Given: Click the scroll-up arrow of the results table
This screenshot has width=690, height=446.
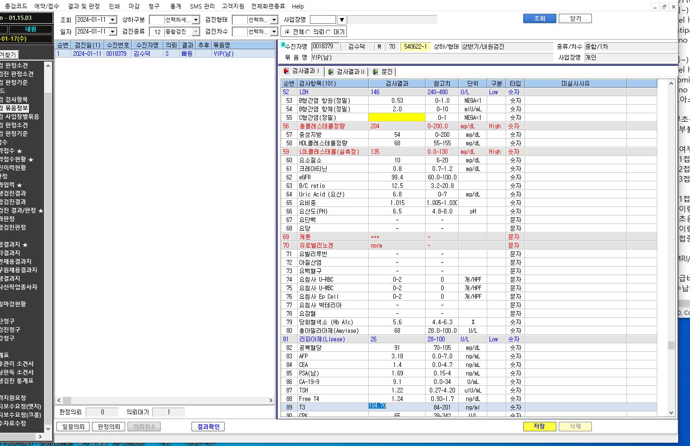Looking at the screenshot, I should tap(671, 83).
